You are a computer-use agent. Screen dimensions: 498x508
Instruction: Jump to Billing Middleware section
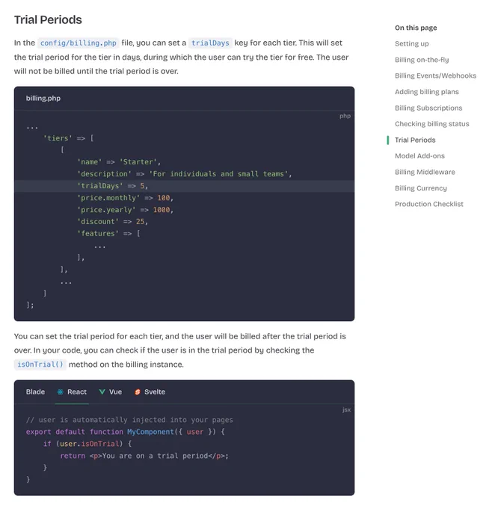click(x=425, y=172)
